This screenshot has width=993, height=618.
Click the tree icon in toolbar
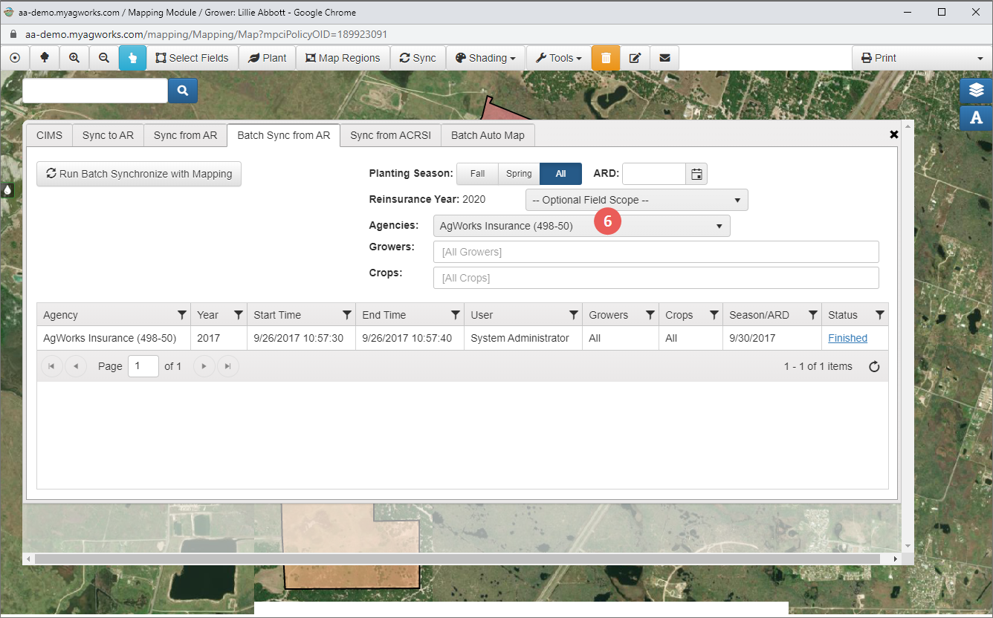click(x=45, y=58)
